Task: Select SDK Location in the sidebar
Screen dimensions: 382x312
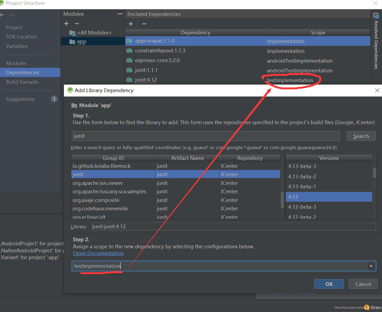Action: (x=21, y=37)
